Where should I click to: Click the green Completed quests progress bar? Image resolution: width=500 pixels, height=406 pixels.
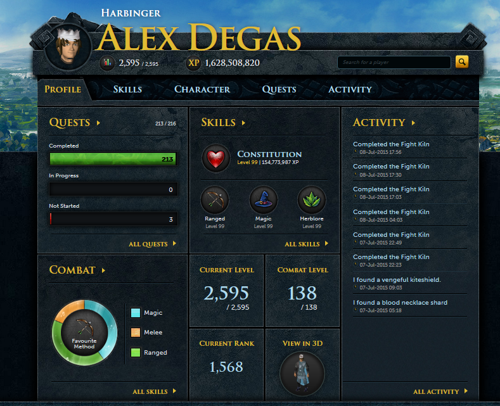point(113,159)
